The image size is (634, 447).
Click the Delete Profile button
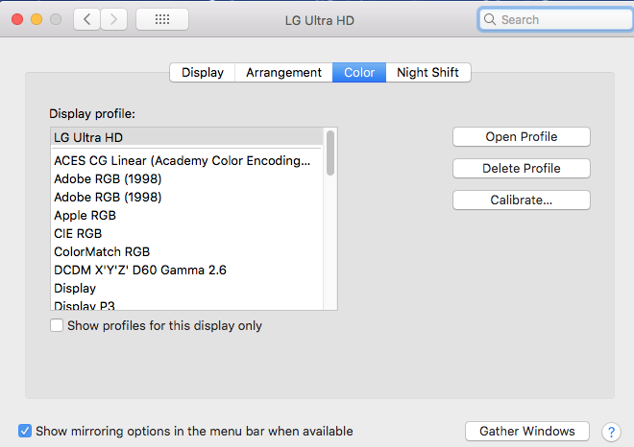click(x=522, y=169)
